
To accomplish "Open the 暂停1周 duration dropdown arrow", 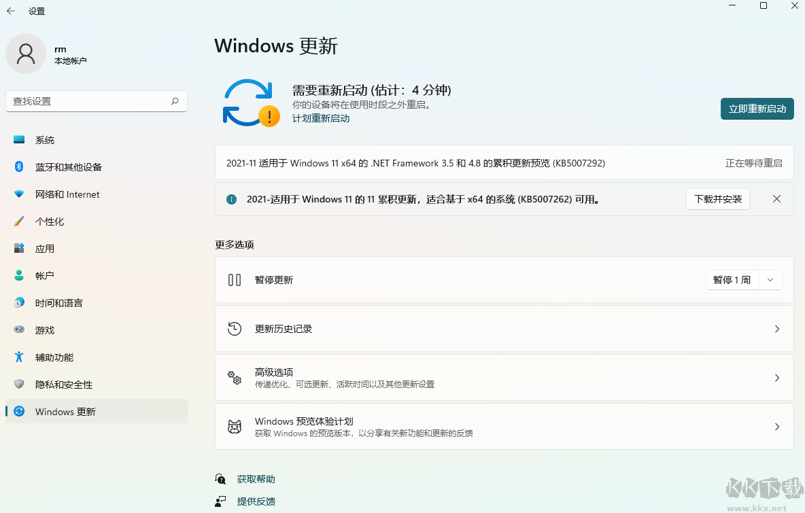I will (770, 279).
